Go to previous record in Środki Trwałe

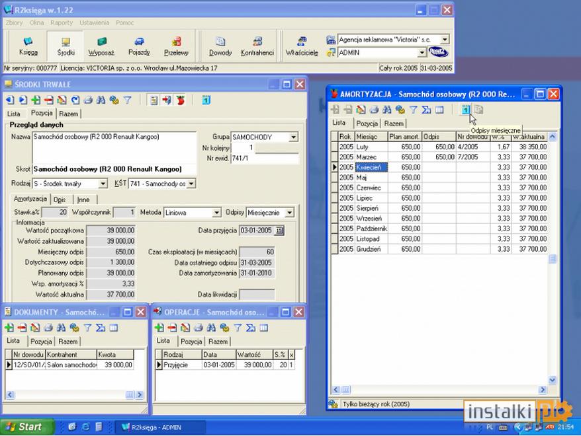pyautogui.click(x=10, y=100)
